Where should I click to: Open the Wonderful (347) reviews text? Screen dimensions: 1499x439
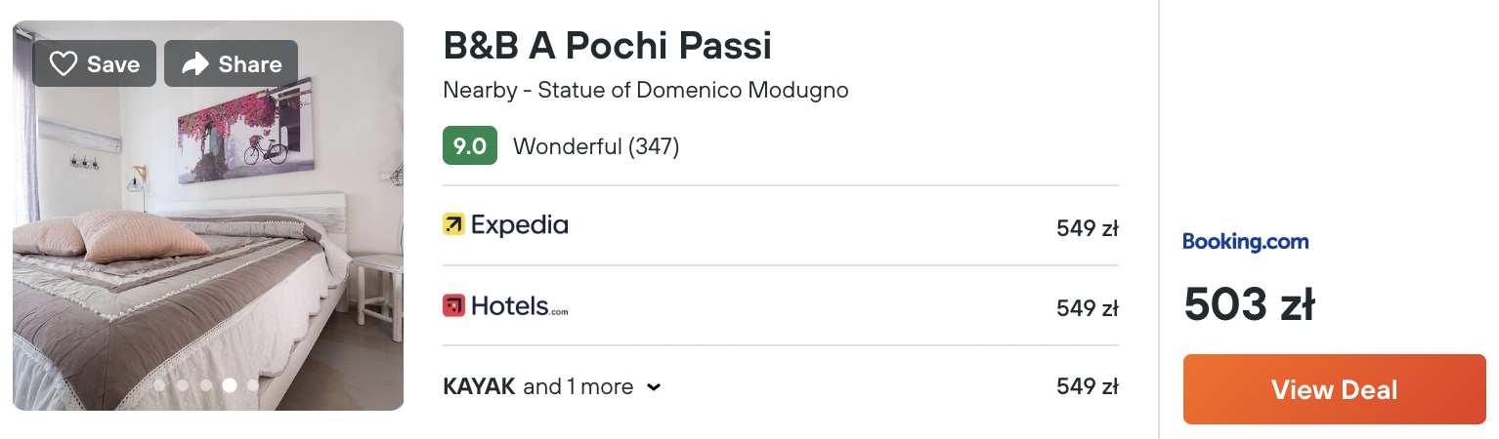[596, 147]
